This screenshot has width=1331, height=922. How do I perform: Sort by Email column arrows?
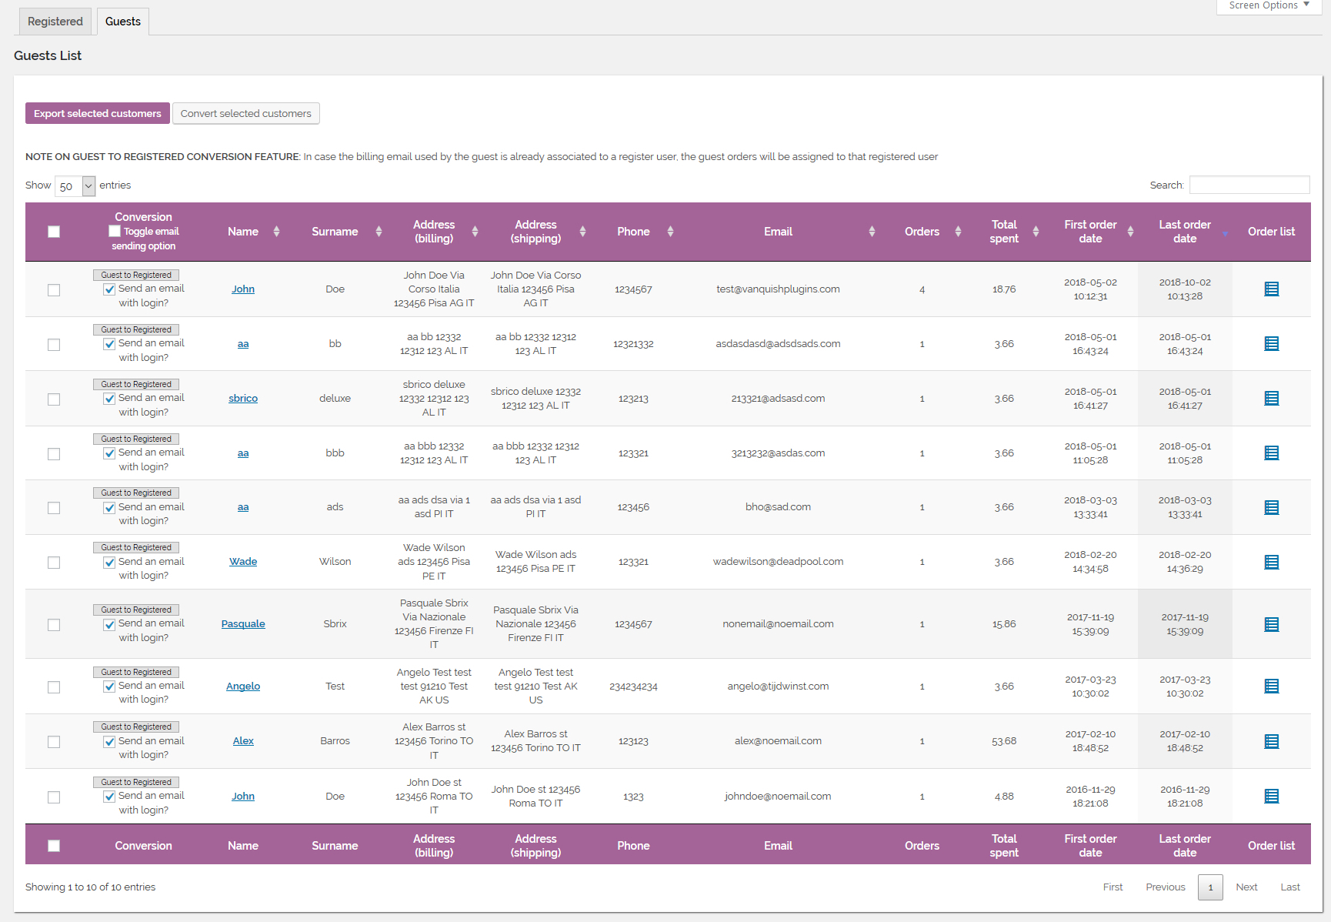[872, 232]
